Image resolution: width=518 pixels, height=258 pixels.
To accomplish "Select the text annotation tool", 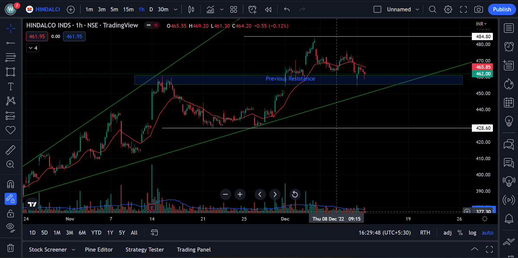I will click(x=11, y=86).
